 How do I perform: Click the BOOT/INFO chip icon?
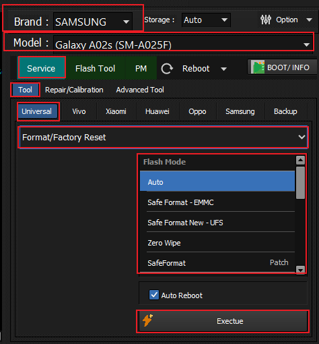(x=258, y=67)
